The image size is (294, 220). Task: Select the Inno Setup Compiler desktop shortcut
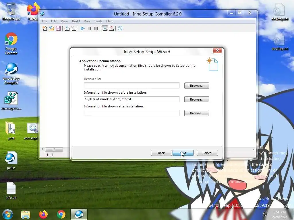click(x=11, y=74)
